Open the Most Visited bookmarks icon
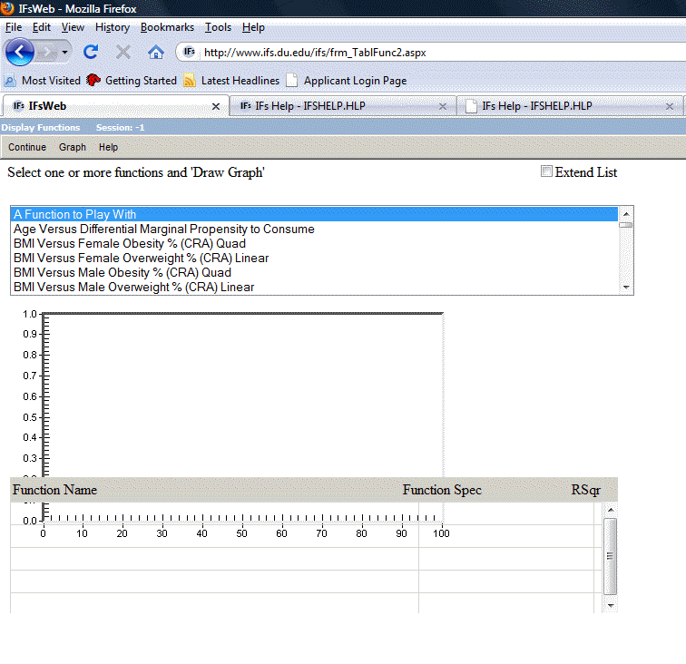Image resolution: width=686 pixels, height=664 pixels. (x=10, y=81)
